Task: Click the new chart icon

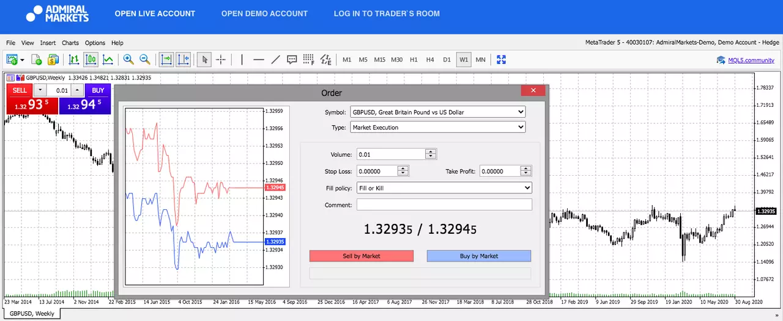Action: 12,59
